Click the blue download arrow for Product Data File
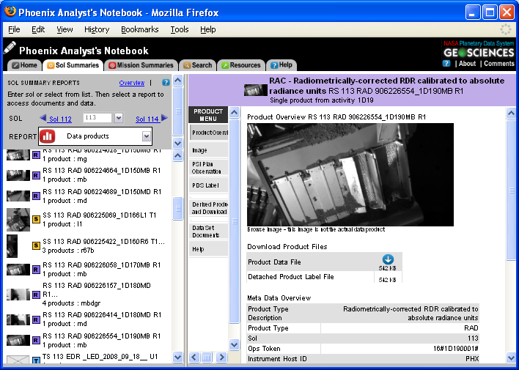Screen dimensions: 519x370 [388, 259]
